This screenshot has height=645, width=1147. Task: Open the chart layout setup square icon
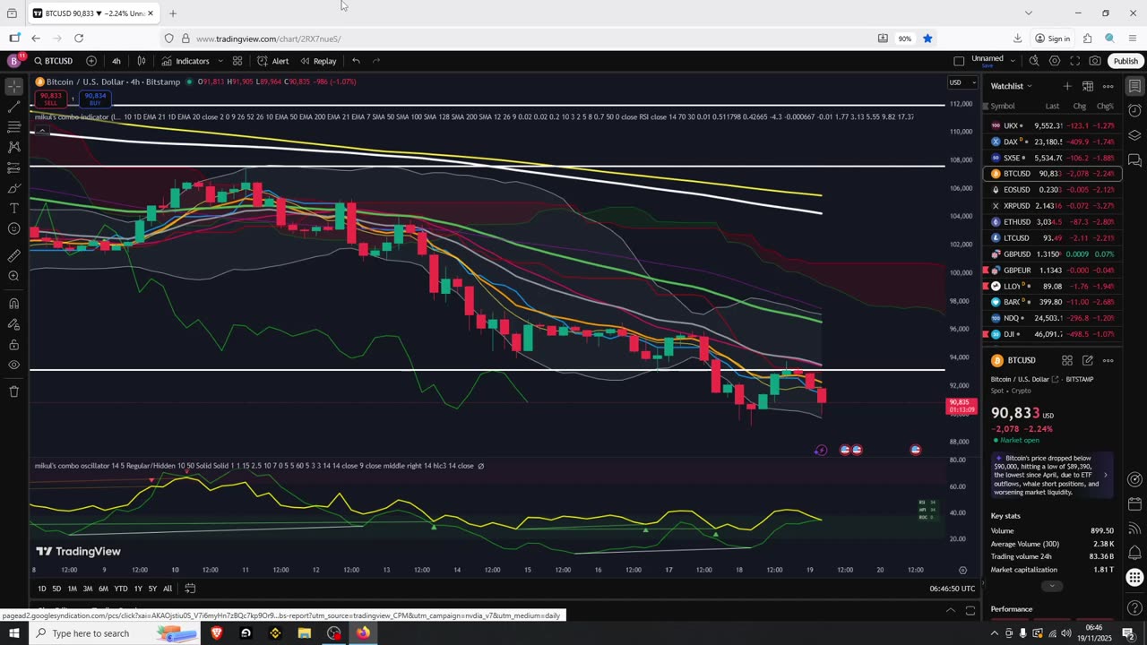959,61
